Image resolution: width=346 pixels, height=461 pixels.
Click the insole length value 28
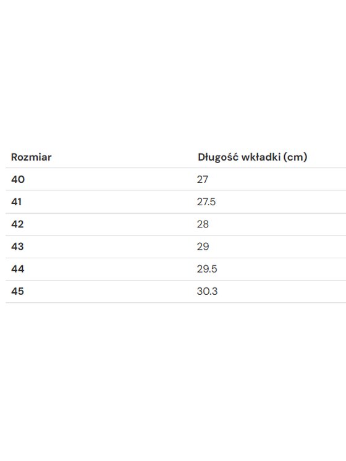(x=203, y=224)
